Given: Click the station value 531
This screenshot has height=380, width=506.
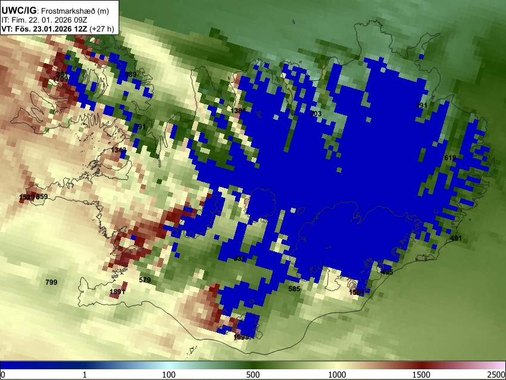Looking at the screenshot, I should 239,258.
